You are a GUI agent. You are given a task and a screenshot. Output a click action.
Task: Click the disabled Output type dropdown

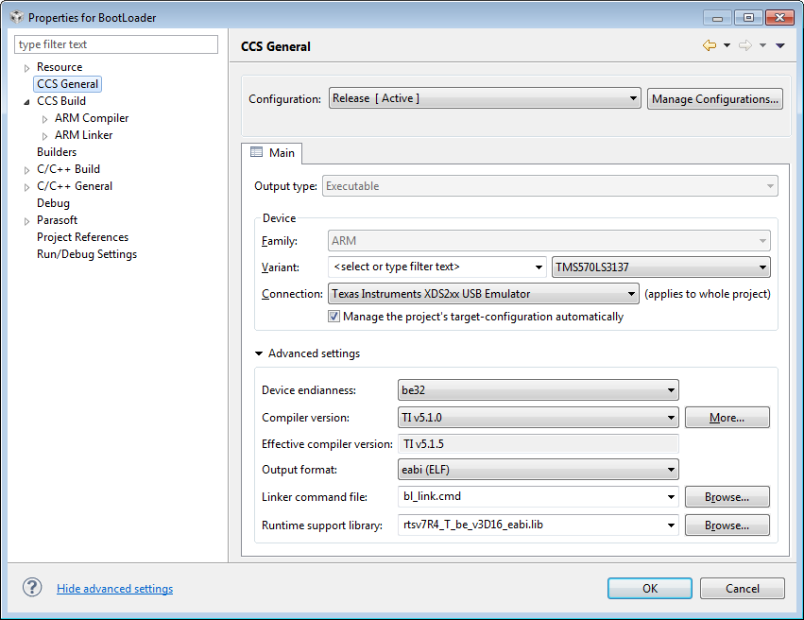[x=550, y=185]
